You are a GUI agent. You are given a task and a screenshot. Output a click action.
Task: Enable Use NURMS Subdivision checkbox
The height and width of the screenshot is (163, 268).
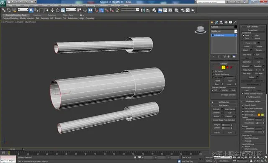pos(243,109)
